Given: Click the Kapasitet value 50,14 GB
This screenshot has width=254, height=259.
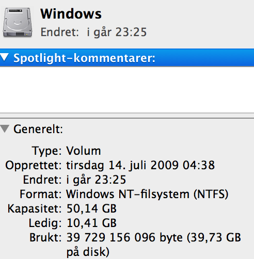Looking at the screenshot, I should (91, 208).
